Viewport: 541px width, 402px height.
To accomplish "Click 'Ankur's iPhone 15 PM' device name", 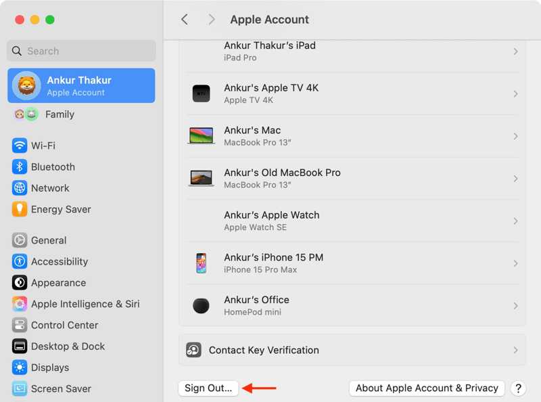I will coord(274,257).
